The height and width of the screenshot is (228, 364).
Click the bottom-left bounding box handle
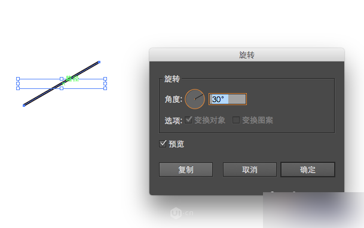[x=18, y=88]
